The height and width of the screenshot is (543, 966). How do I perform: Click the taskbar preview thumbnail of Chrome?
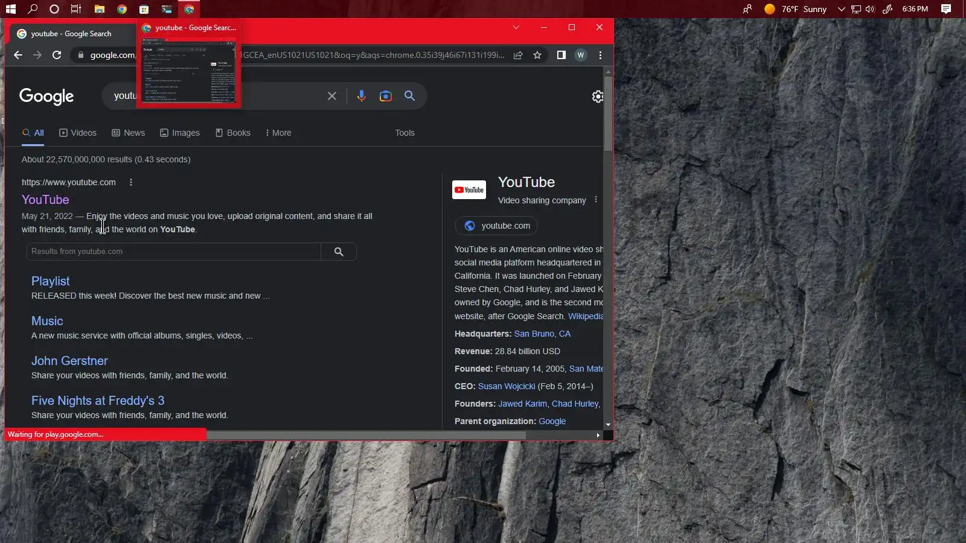(189, 71)
